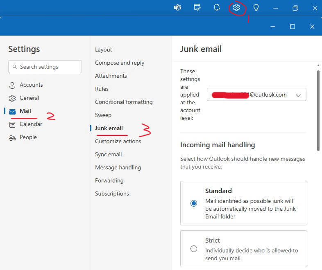Open Conditional formatting settings

coord(124,102)
